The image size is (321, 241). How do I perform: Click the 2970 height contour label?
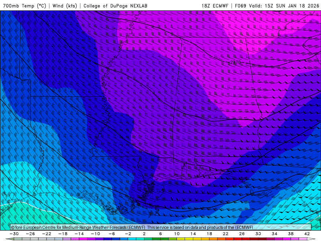point(235,62)
